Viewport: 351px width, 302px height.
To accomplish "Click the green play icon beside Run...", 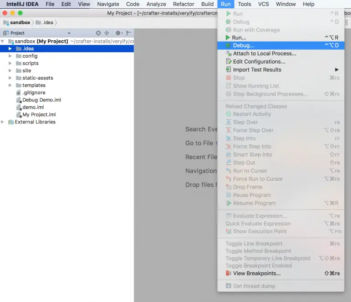I will 228,38.
